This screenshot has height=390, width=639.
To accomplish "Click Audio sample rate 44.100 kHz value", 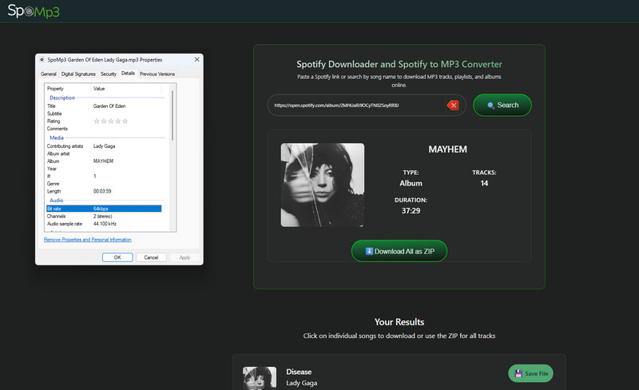I will (105, 224).
